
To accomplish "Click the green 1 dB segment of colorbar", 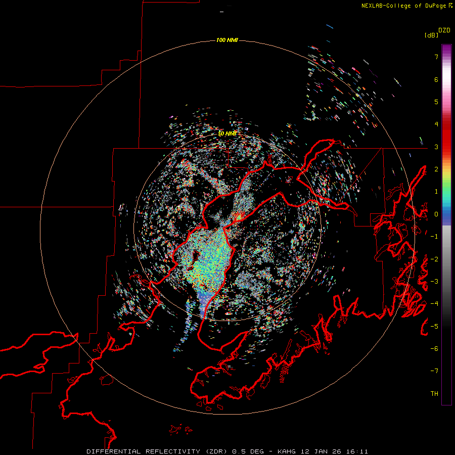I will (446, 192).
